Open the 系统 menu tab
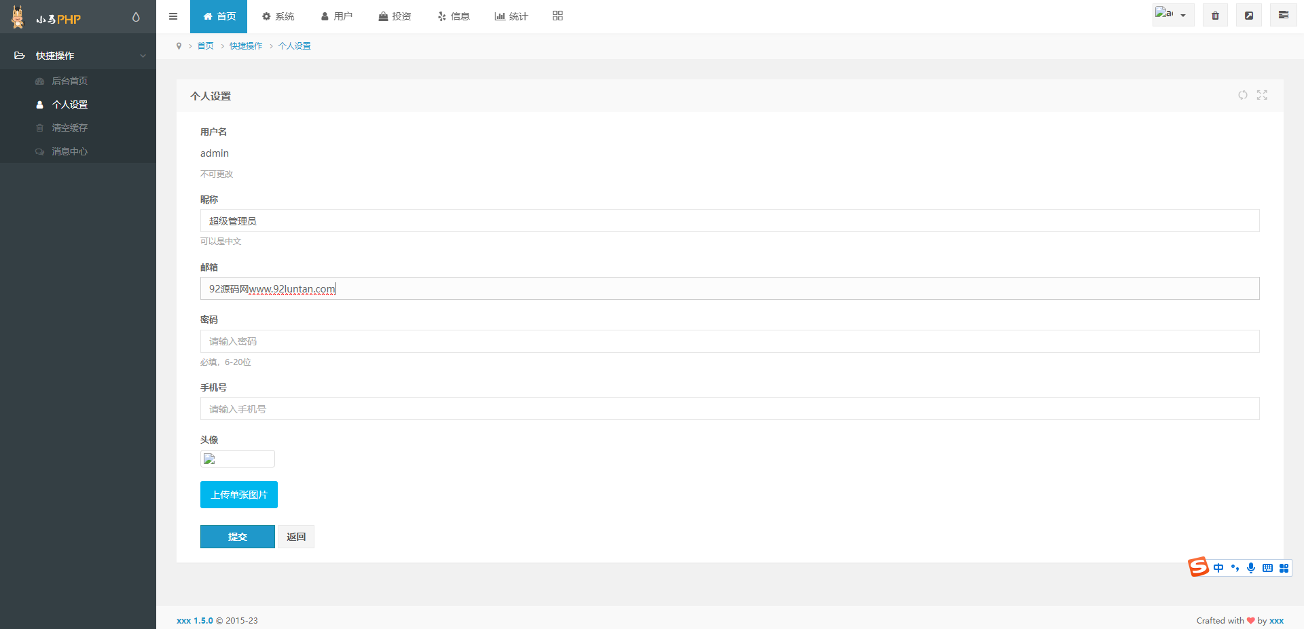Screen dimensions: 1304x629 pos(278,16)
